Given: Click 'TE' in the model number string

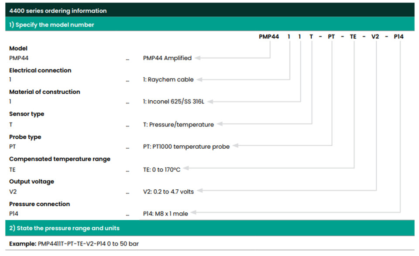Looking at the screenshot, I should tap(353, 37).
